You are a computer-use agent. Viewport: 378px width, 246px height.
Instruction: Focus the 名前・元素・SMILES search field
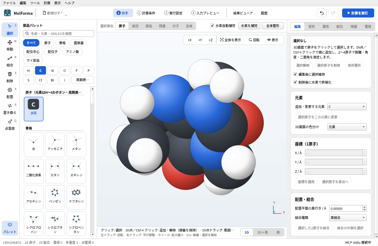[59, 33]
